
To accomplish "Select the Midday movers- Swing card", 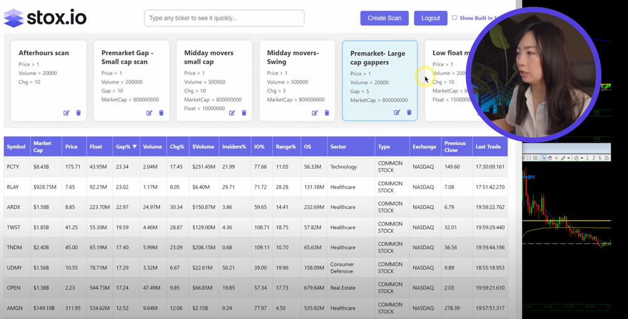I will (x=297, y=80).
